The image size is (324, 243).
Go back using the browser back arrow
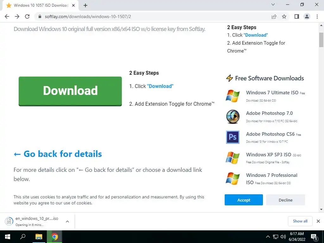7,16
